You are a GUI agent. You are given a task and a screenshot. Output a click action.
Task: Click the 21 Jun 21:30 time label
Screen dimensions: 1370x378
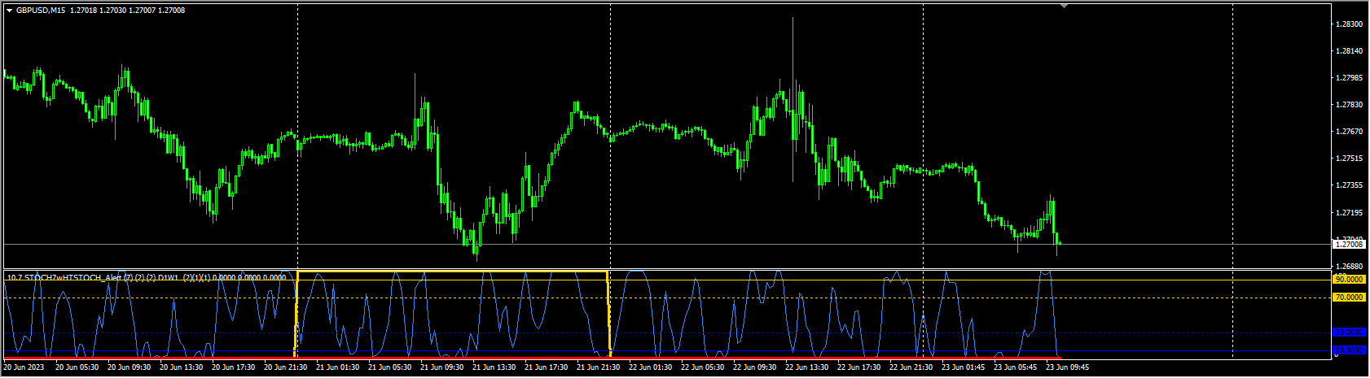[598, 367]
